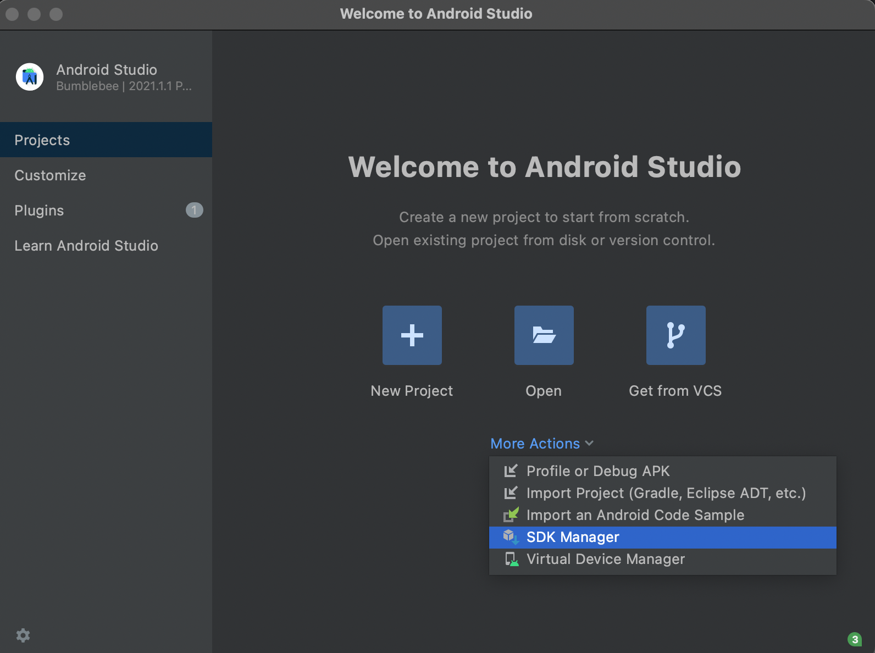The width and height of the screenshot is (875, 653).
Task: Select Import an Android Code Sample
Action: click(x=663, y=515)
